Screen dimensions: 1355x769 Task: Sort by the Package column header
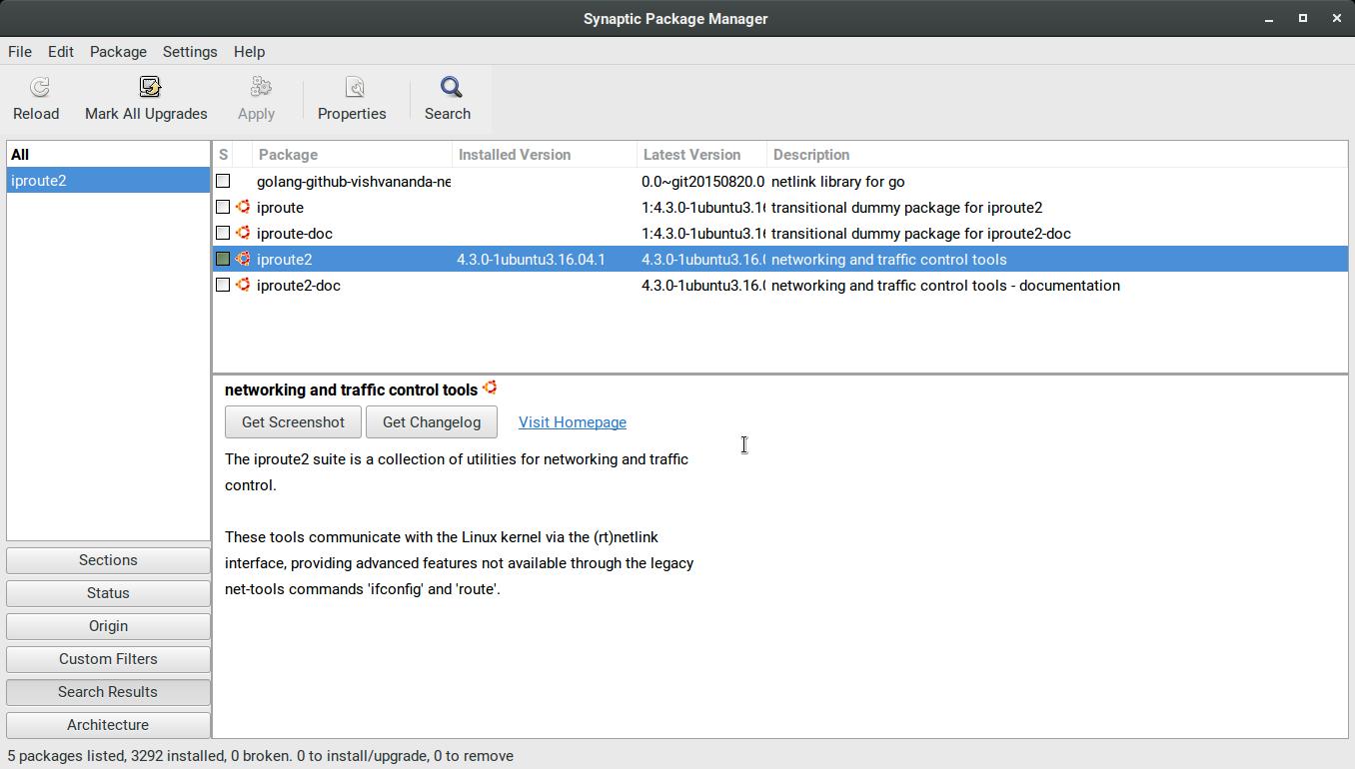click(x=352, y=155)
